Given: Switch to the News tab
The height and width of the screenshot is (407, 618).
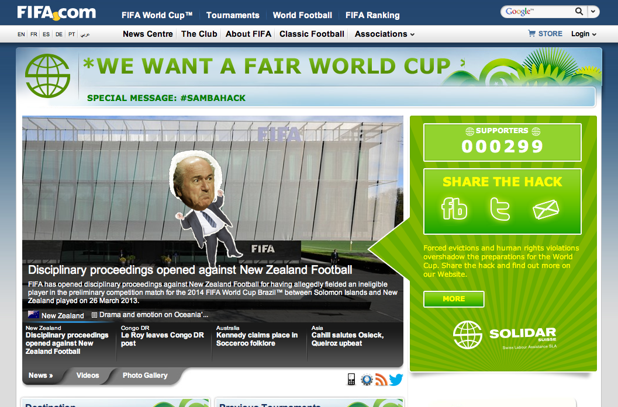Looking at the screenshot, I should click(x=40, y=375).
